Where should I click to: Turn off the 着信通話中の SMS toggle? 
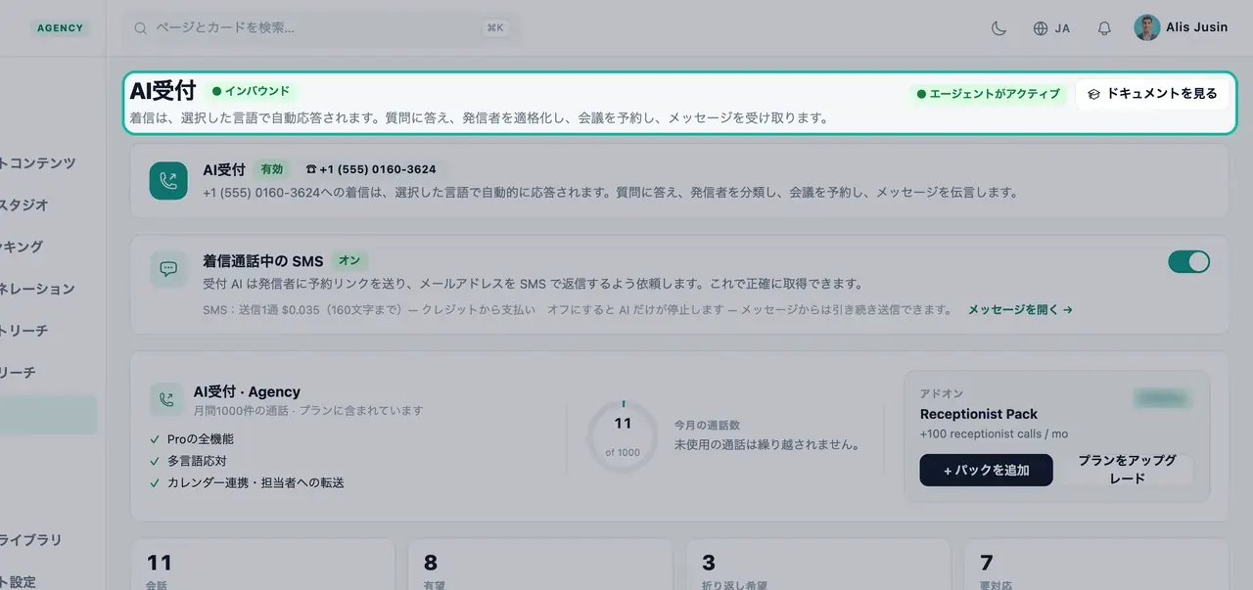tap(1188, 261)
